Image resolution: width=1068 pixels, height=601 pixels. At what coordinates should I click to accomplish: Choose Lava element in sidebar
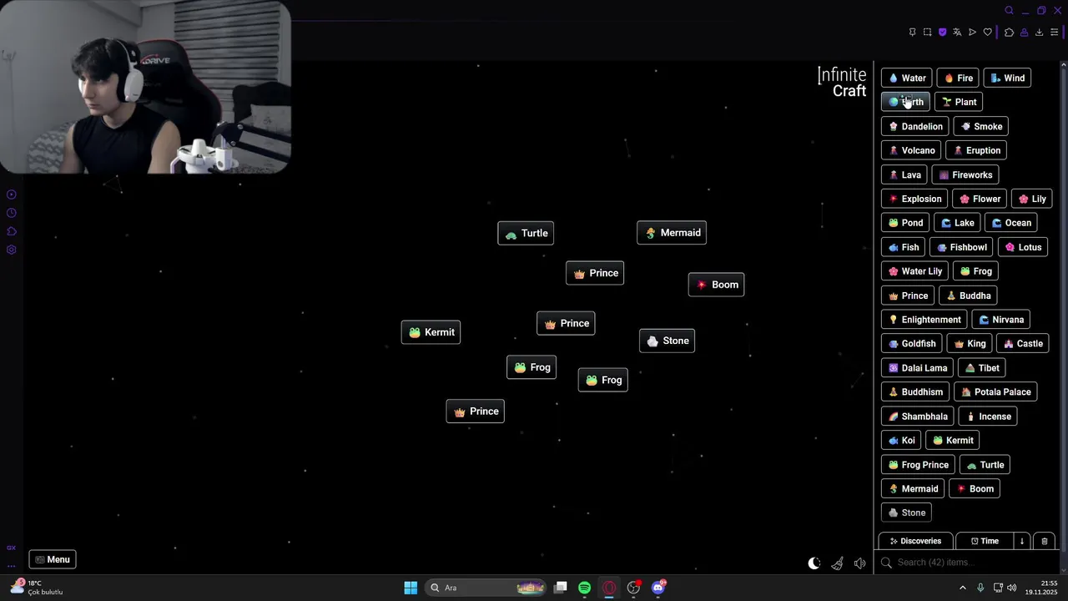[904, 174]
